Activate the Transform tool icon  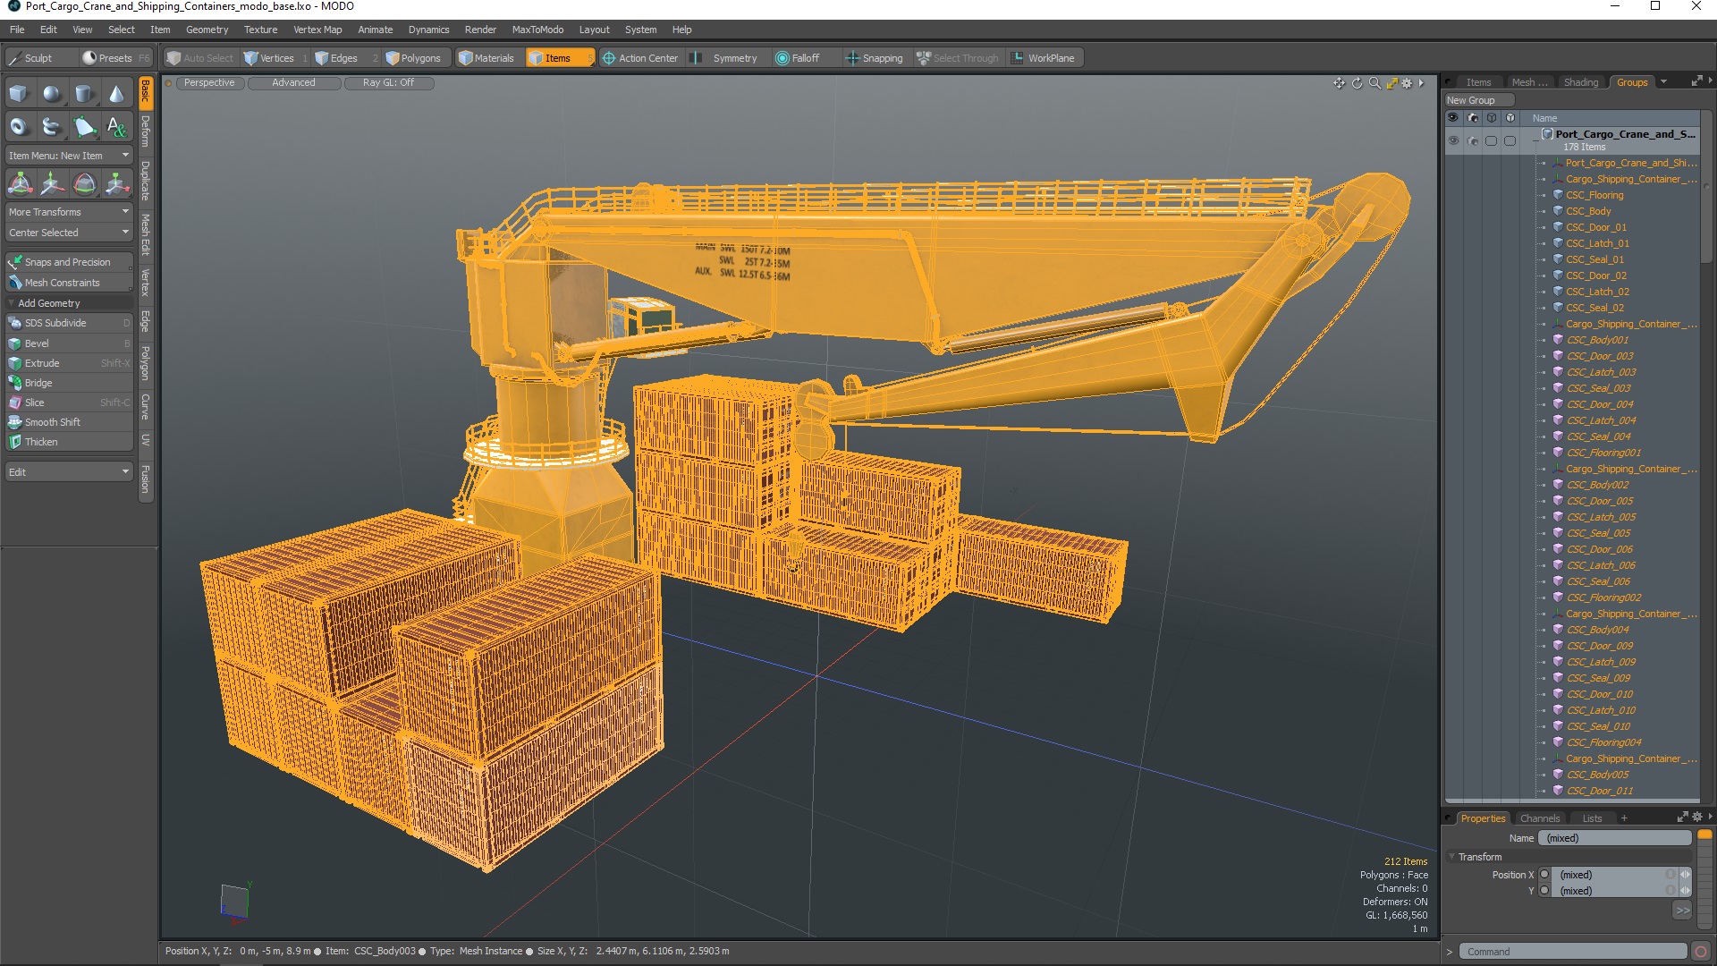coord(20,184)
